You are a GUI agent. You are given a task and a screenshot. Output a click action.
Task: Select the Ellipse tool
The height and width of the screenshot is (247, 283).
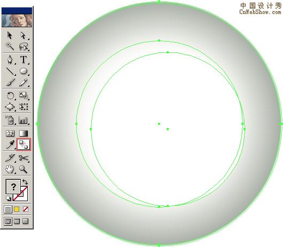23,71
